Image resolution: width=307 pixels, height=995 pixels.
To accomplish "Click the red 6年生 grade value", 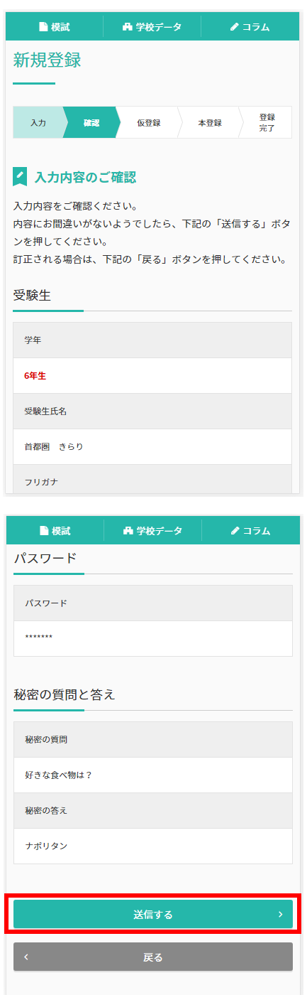I will 35,375.
